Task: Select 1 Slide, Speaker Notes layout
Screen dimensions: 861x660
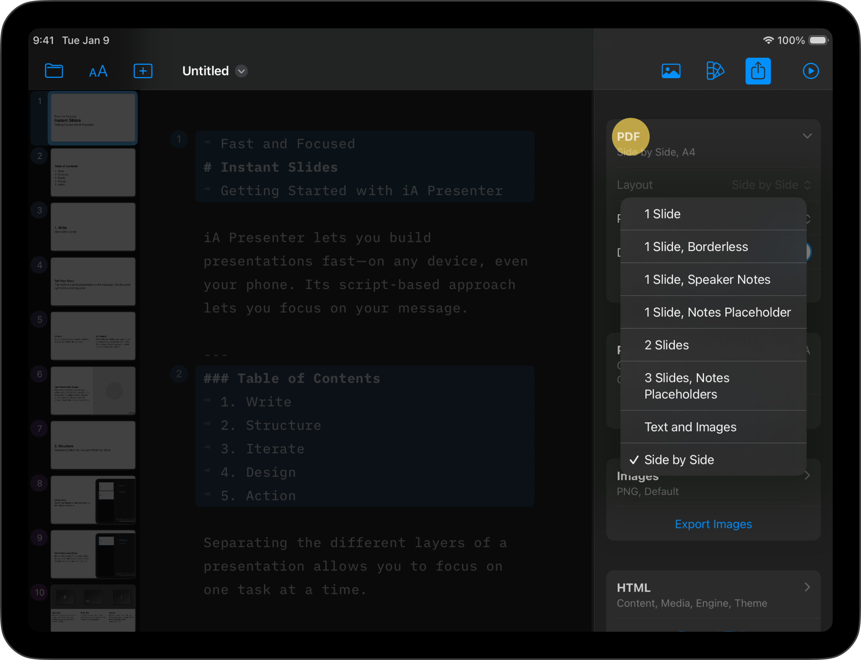Action: [707, 280]
